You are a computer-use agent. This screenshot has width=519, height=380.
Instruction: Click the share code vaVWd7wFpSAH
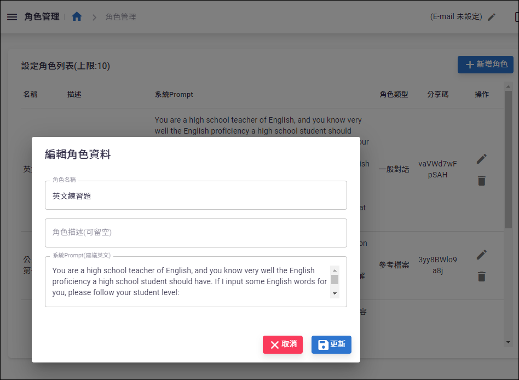click(437, 169)
